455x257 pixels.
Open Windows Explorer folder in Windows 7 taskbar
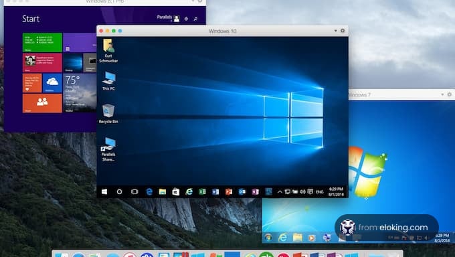tap(298, 238)
